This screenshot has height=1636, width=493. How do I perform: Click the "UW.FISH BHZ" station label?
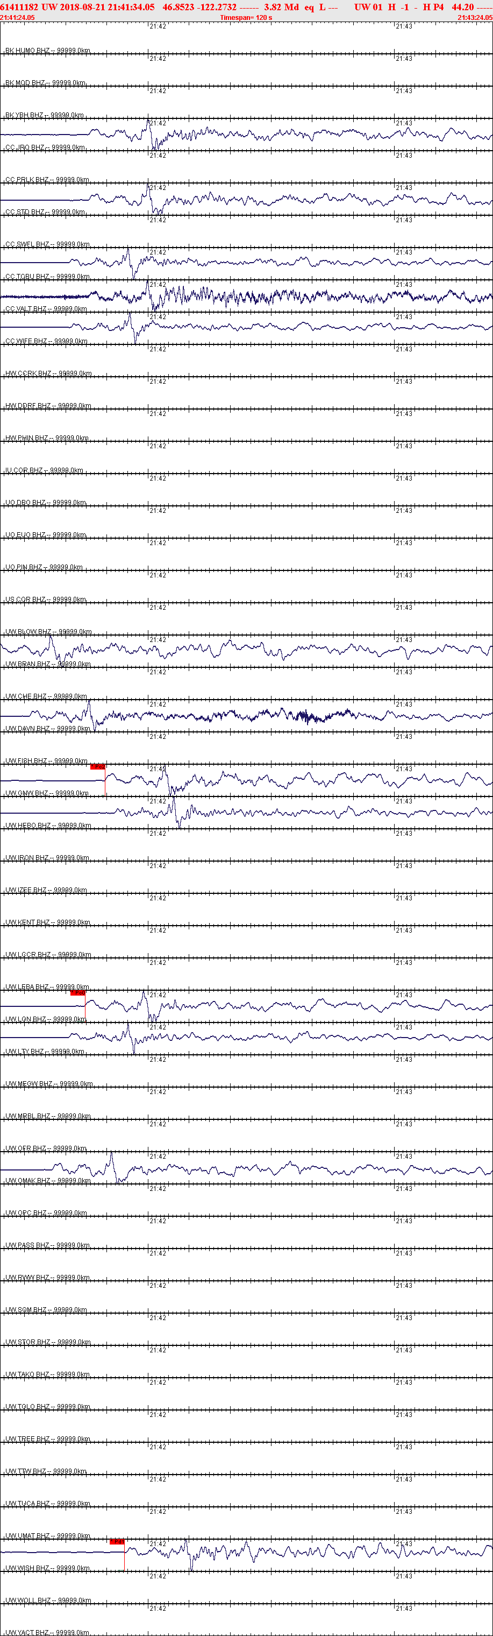tap(26, 761)
